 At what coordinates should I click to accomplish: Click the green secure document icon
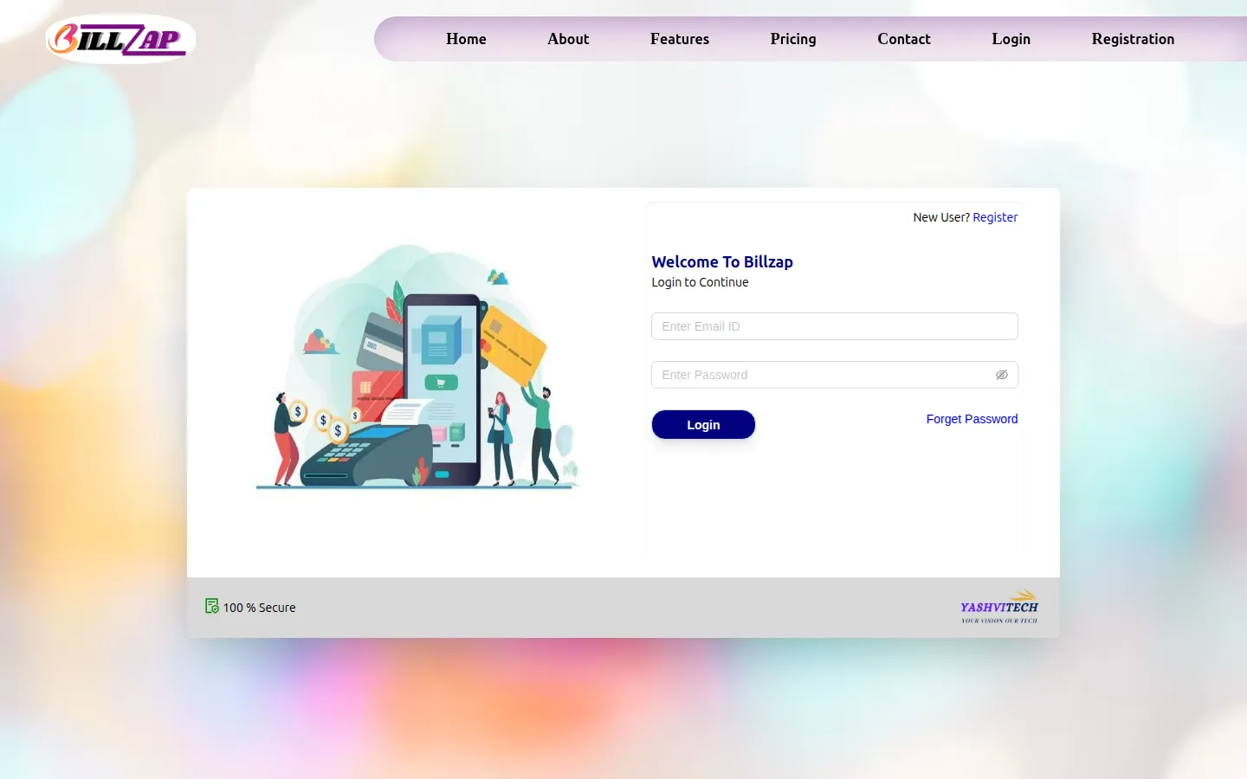click(x=212, y=606)
